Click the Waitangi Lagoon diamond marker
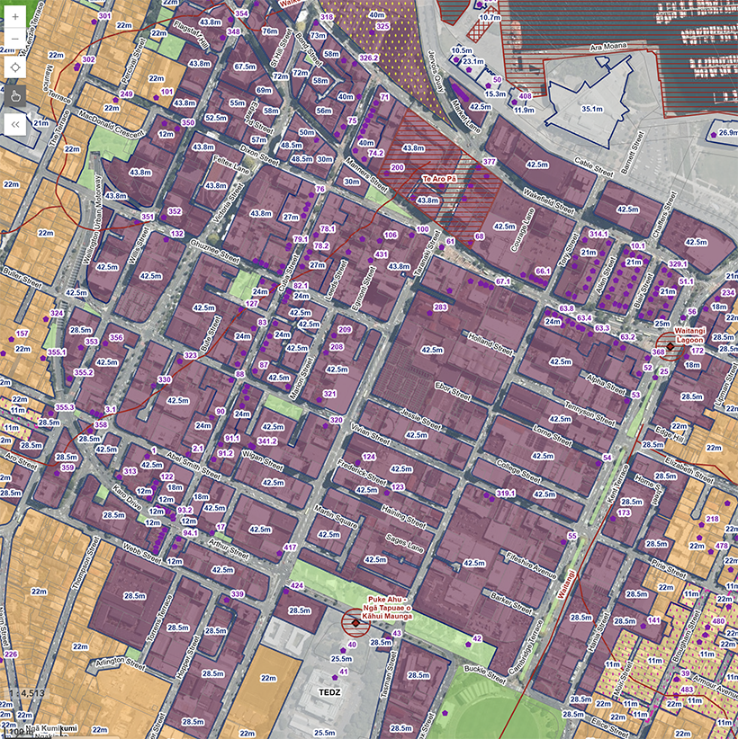This screenshot has width=738, height=739. 670,347
